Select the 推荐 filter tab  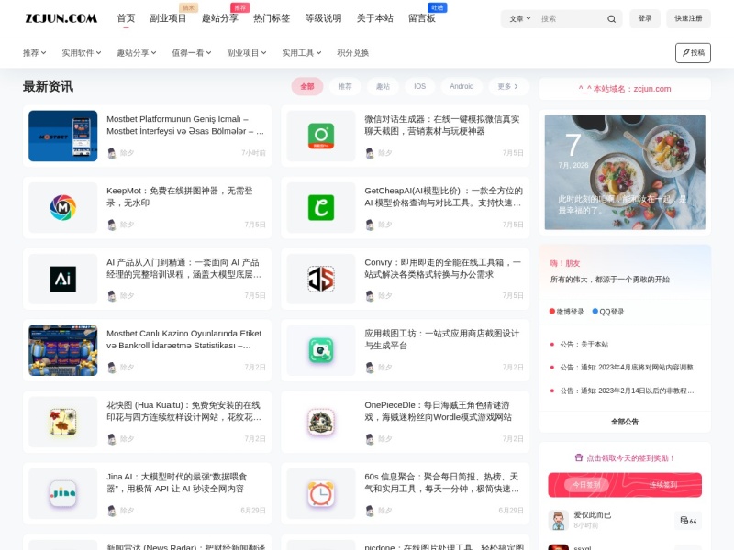click(345, 86)
